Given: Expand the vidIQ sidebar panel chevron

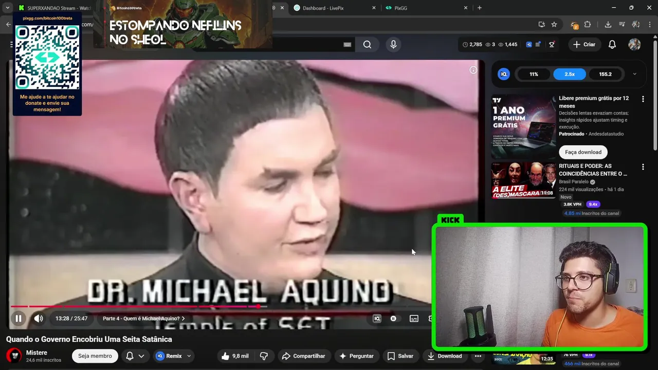Looking at the screenshot, I should click(634, 74).
